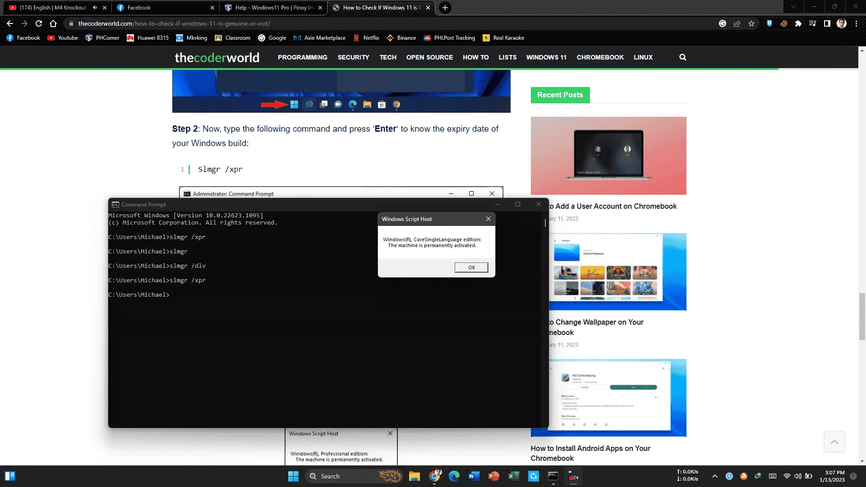Open Excel from taskbar
Viewport: 866px width, 487px height.
point(514,476)
